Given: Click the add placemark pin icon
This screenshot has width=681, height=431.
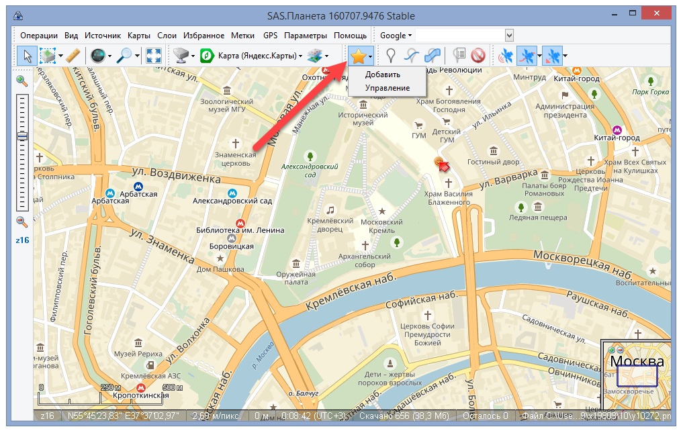Looking at the screenshot, I should (390, 56).
